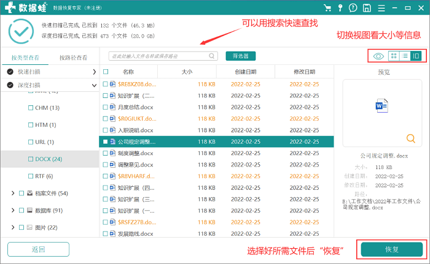Click the search magnifier in search box
The image size is (430, 264).
pyautogui.click(x=212, y=56)
